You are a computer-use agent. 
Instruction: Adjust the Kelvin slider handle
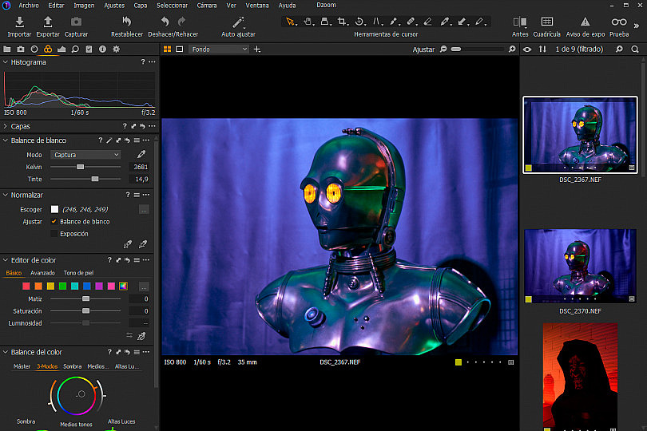(x=81, y=167)
